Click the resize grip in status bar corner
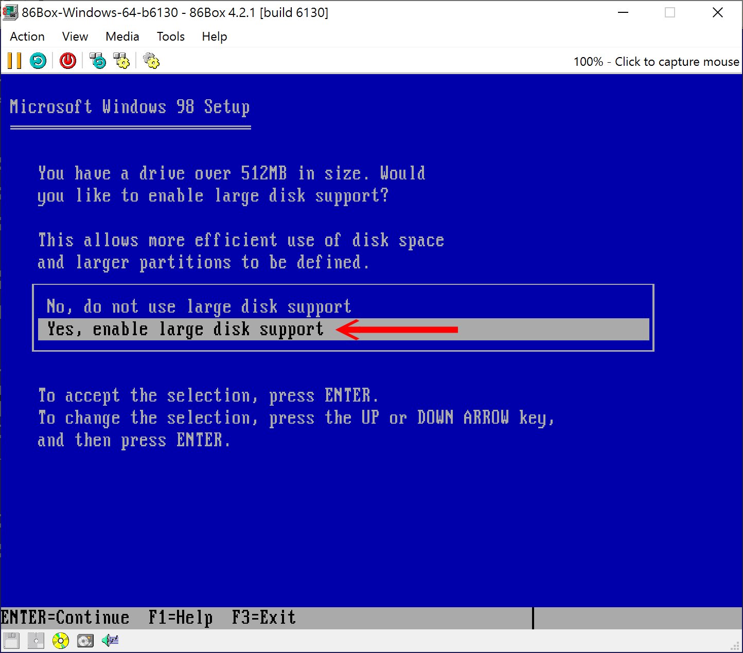Viewport: 743px width, 653px height. point(735,646)
